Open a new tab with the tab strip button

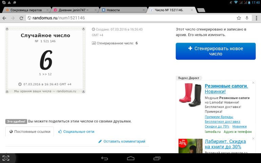201,10
